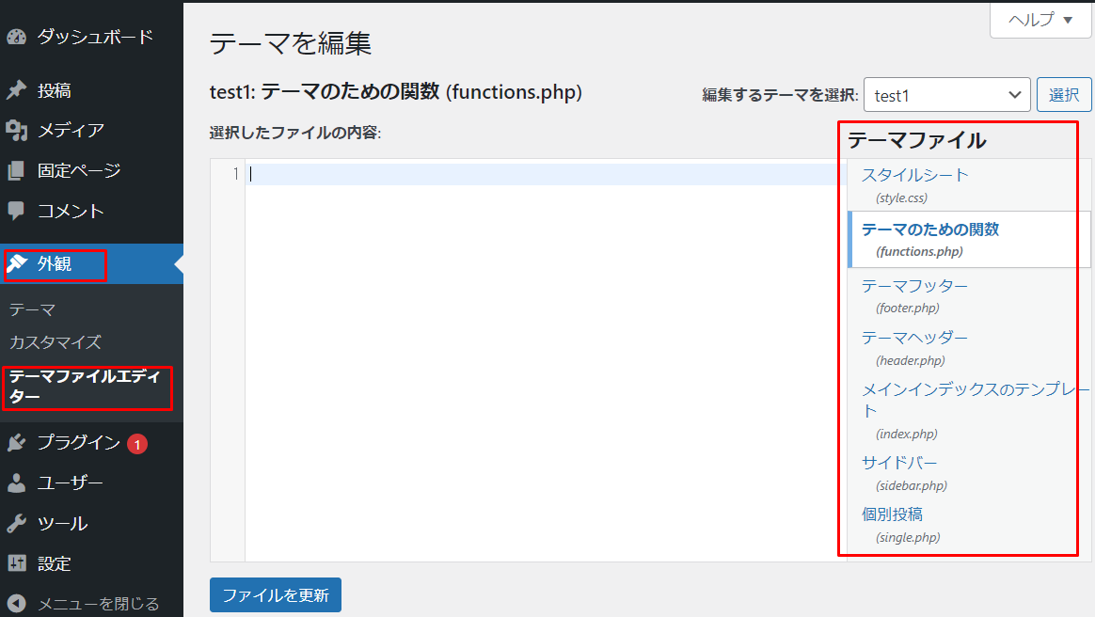Click the test1: テーマのための関数 heading
This screenshot has height=617, width=1095.
pyautogui.click(x=396, y=91)
